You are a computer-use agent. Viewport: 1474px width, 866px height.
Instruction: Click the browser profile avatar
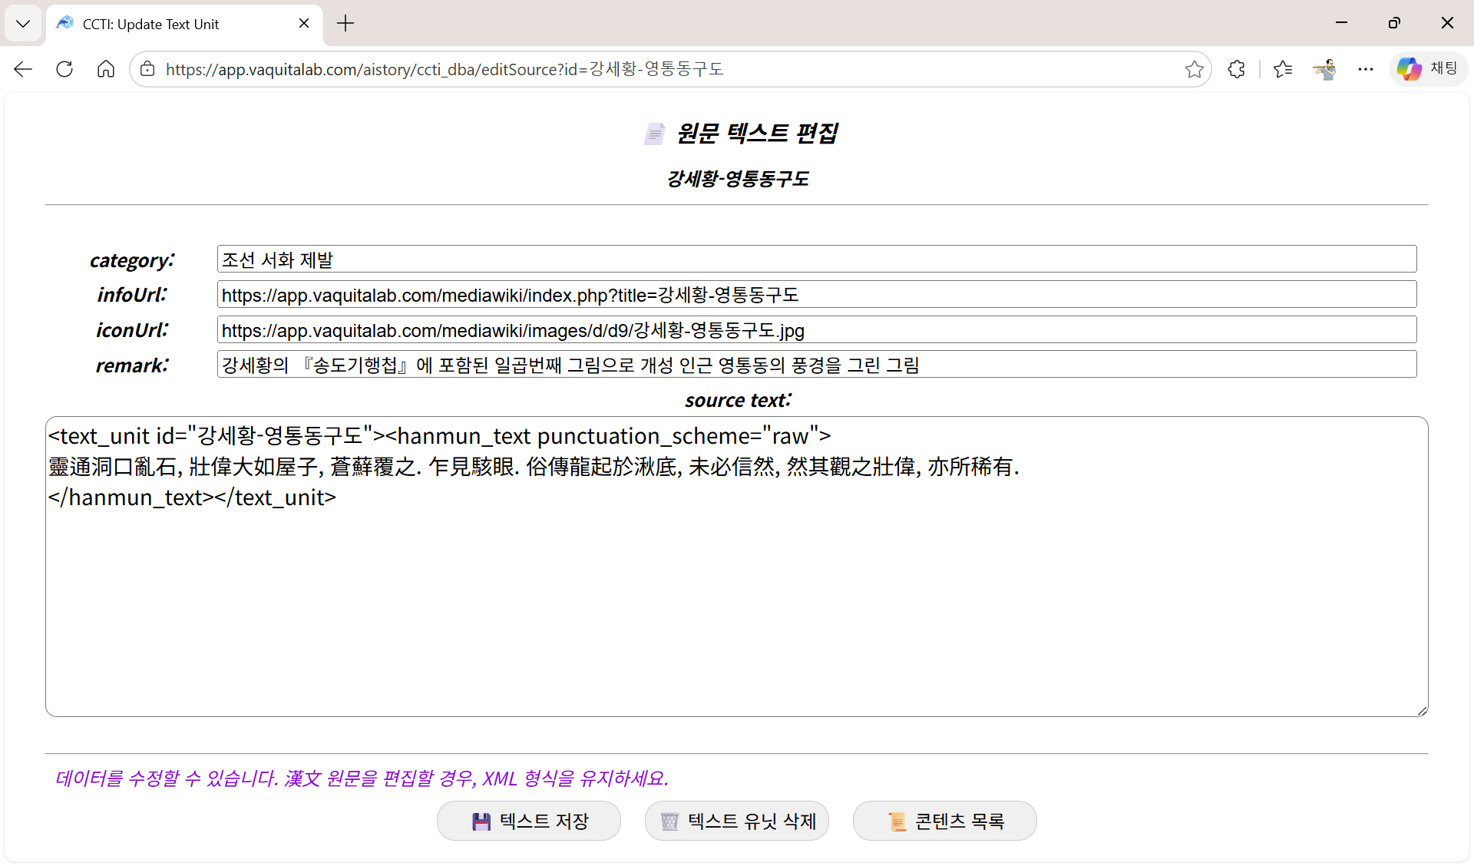click(x=1324, y=69)
